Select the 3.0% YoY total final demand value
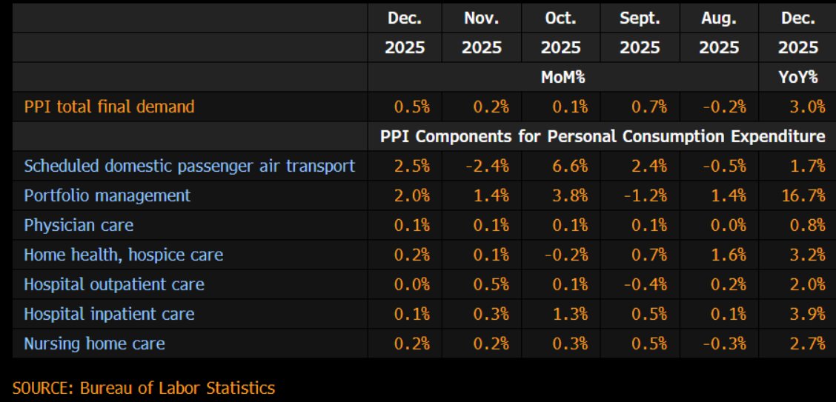The width and height of the screenshot is (836, 402). (x=807, y=107)
